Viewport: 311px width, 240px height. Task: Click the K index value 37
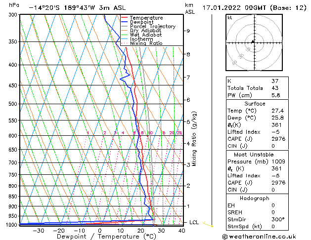(275, 81)
